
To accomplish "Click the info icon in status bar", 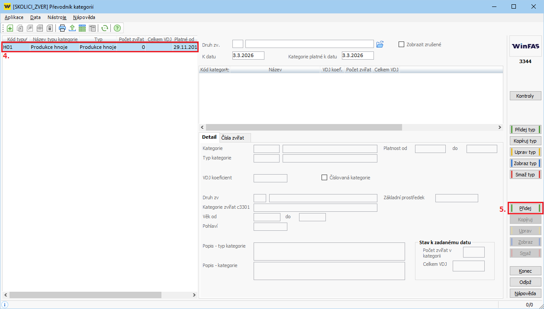I will (5, 305).
